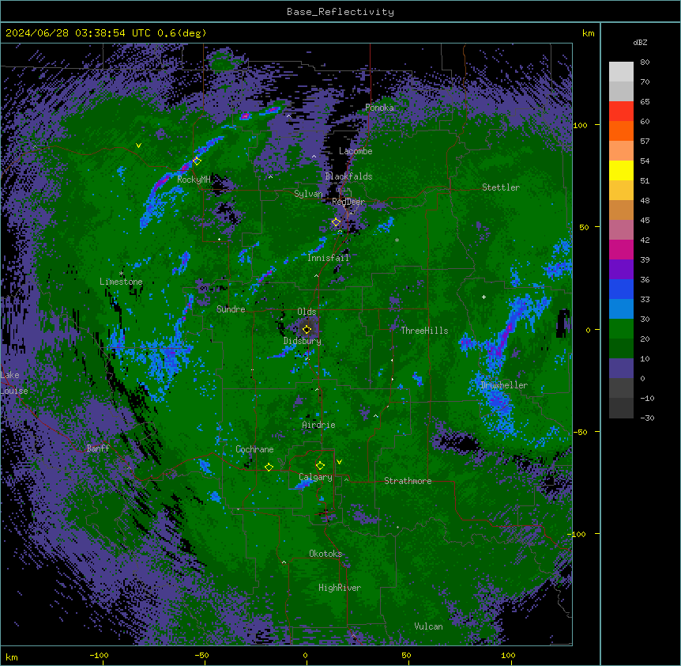The image size is (681, 666).
Task: Select the slate violet 10 dBZ legend swatch
Action: [621, 369]
